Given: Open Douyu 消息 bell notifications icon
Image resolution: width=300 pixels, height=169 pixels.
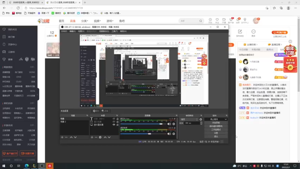Looking at the screenshot, I should tap(238, 21).
